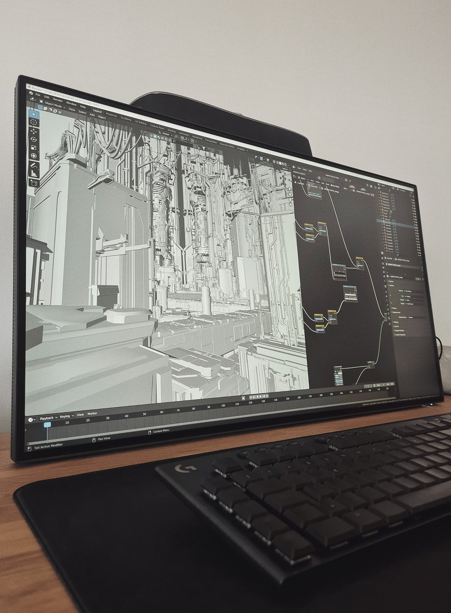The height and width of the screenshot is (613, 451).
Task: Expand the Viewport Display panel
Action: (x=399, y=331)
